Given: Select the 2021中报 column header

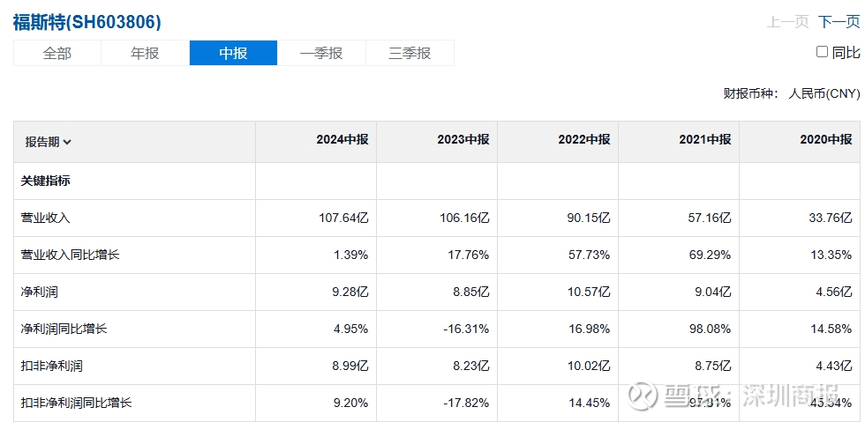Looking at the screenshot, I should coord(705,139).
